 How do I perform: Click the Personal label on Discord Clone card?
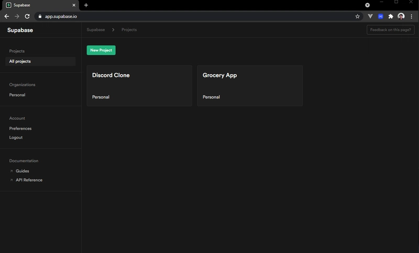tap(101, 97)
